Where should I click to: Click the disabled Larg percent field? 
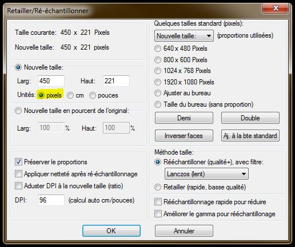point(51,128)
